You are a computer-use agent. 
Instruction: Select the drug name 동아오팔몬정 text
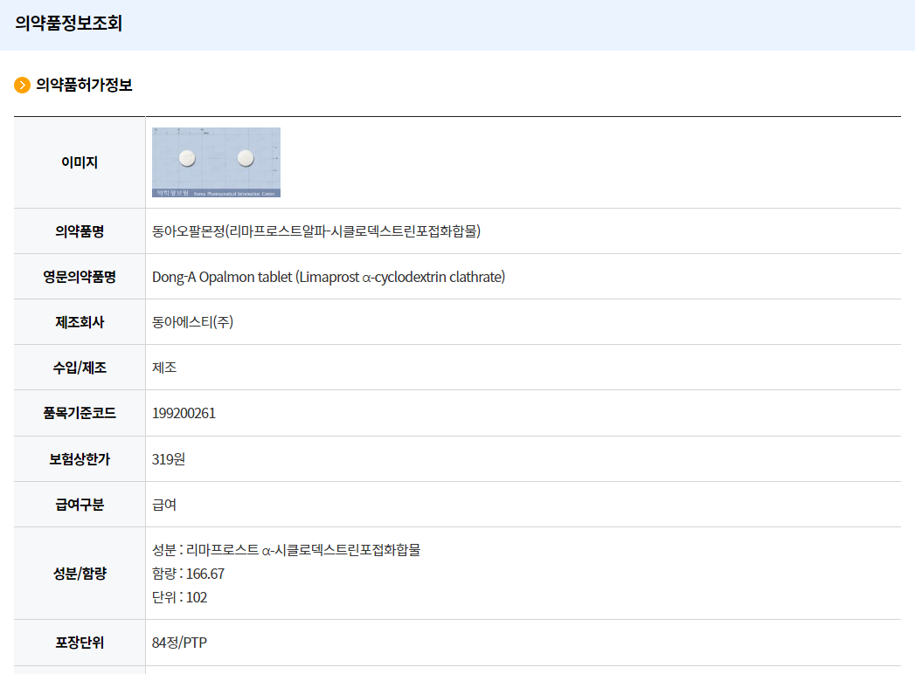pyautogui.click(x=316, y=230)
